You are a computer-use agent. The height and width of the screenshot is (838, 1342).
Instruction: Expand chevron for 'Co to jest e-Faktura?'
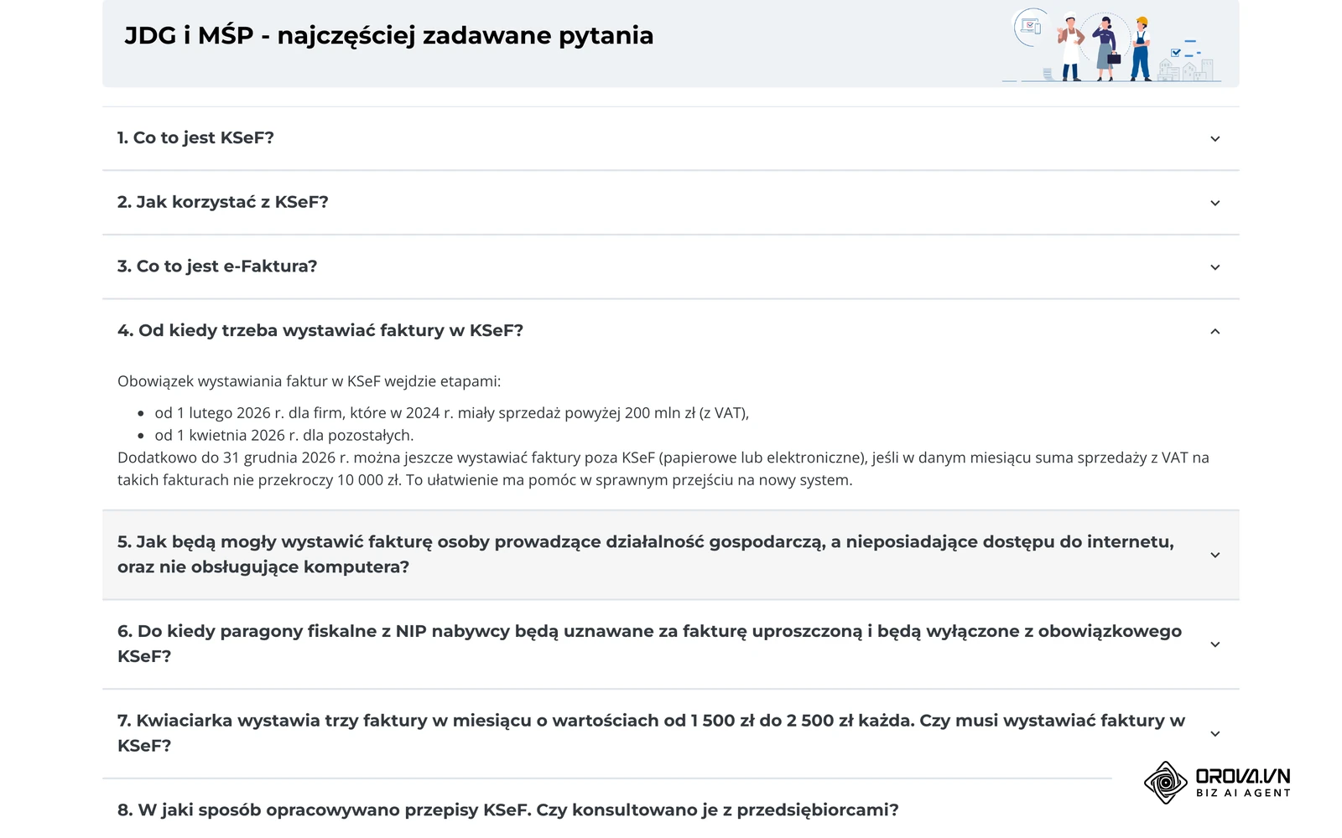[1215, 267]
